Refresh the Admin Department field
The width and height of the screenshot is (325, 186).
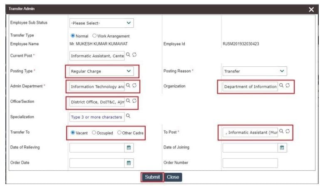coord(134,85)
